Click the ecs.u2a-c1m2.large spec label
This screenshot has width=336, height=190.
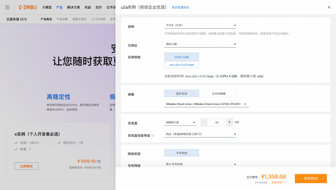coord(182,65)
